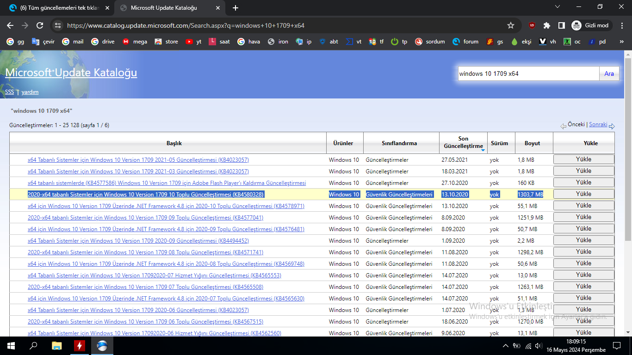Click the Ara search button

[x=609, y=73]
